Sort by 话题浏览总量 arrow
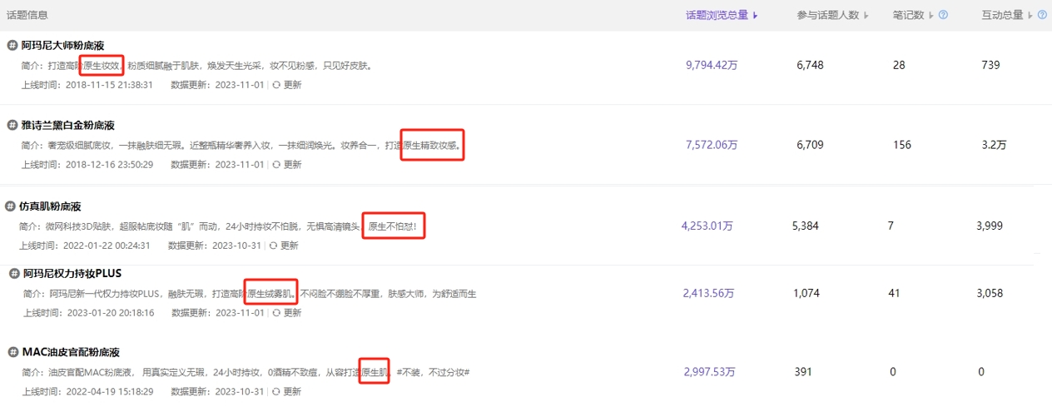The width and height of the screenshot is (1052, 417). pos(755,15)
